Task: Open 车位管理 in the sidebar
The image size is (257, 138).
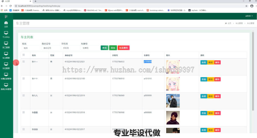Action: (x=6, y=66)
